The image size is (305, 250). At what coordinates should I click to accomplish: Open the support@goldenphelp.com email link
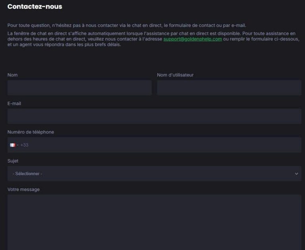click(193, 39)
